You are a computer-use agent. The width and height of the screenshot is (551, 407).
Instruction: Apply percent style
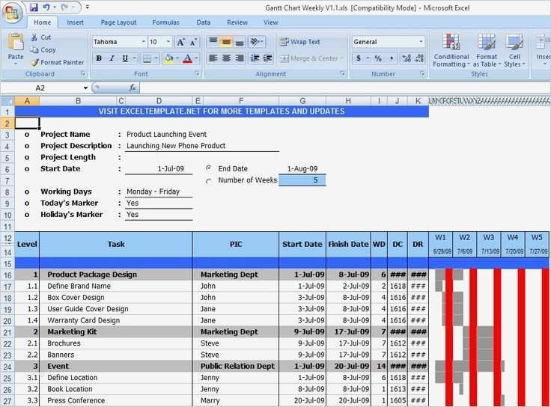coord(378,58)
